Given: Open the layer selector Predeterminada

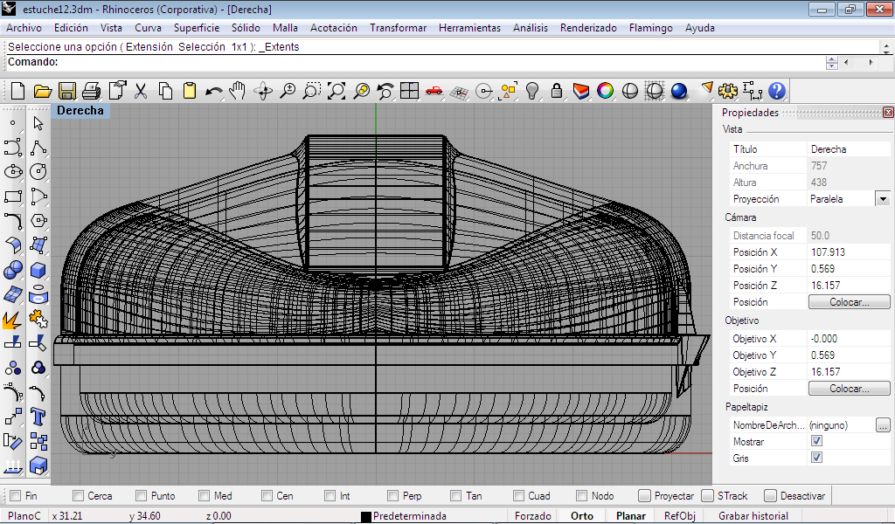Looking at the screenshot, I should coord(409,516).
